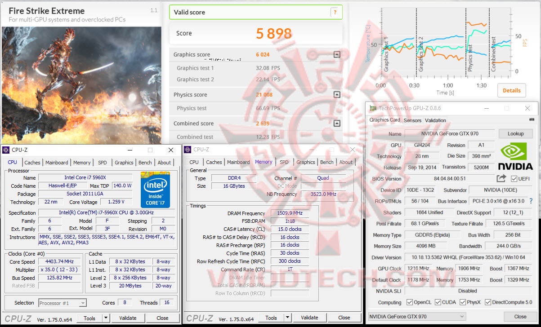Click Close button in CPU-Z Memory window

(344, 318)
